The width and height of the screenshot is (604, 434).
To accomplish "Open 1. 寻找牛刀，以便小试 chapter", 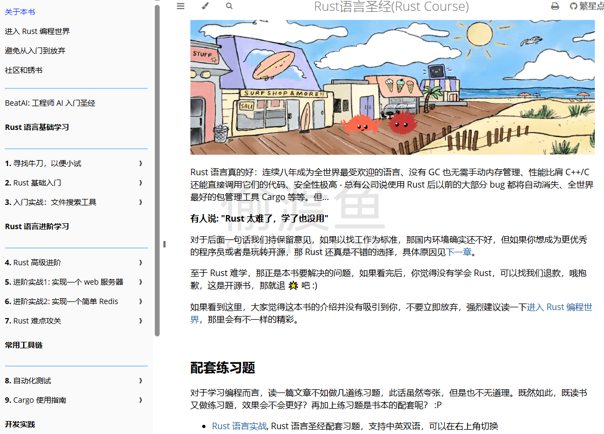I will 43,163.
